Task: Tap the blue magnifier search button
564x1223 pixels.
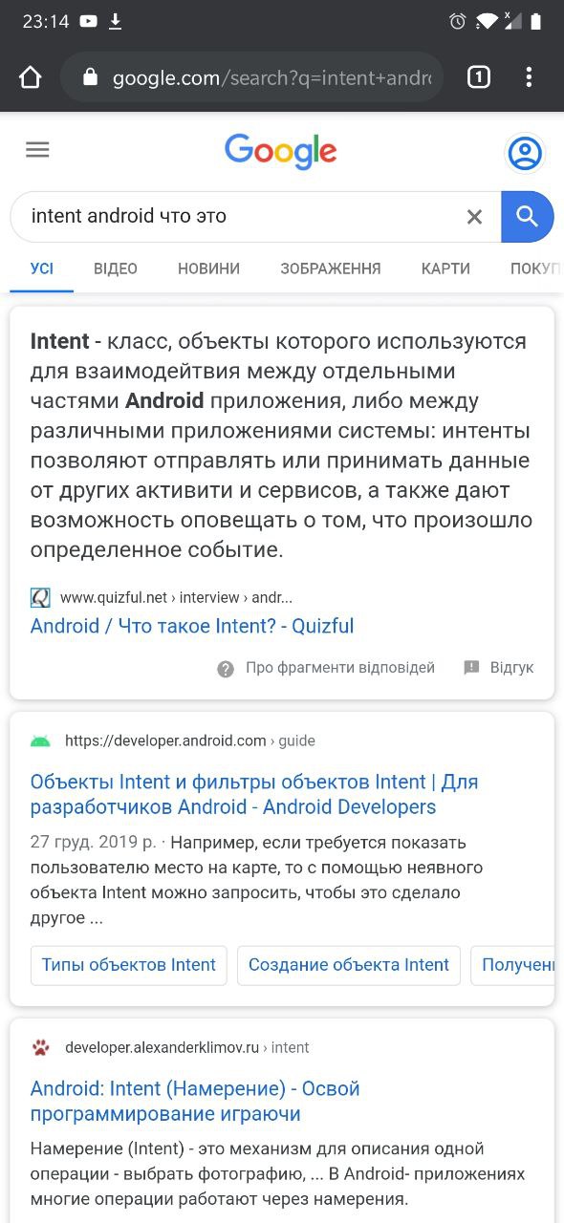Action: pos(528,217)
